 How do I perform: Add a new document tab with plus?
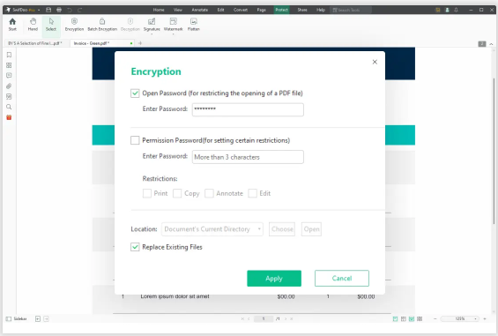tap(140, 43)
